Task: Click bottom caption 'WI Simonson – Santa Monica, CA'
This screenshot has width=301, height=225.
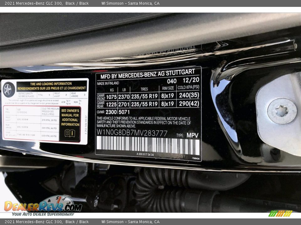Action: pyautogui.click(x=130, y=222)
